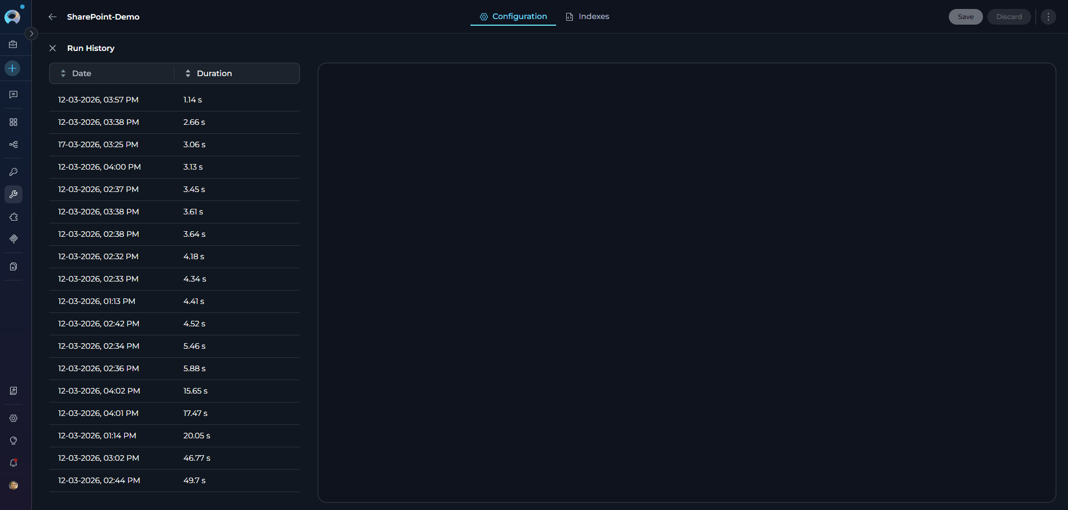The image size is (1068, 510).
Task: Open the chat message icon in the sidebar
Action: 13,95
